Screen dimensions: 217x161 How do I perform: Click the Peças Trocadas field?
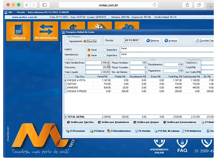tap(138, 67)
